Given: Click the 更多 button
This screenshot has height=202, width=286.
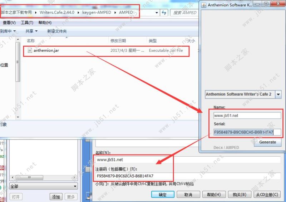Looking at the screenshot, I should click(71, 197).
